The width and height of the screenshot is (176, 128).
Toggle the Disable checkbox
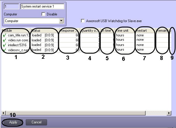pyautogui.click(x=43, y=14)
